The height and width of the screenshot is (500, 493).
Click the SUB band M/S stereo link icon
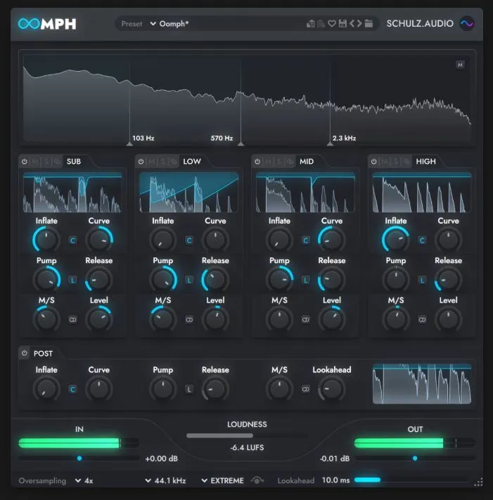pos(72,319)
